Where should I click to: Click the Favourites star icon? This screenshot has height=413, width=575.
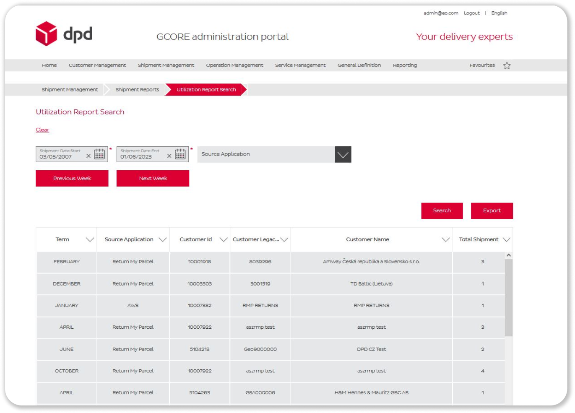(507, 65)
